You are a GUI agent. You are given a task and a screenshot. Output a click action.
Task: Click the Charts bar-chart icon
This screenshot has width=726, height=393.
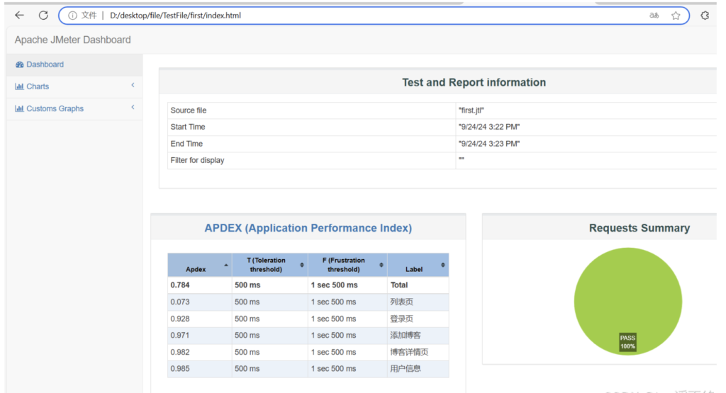click(19, 86)
